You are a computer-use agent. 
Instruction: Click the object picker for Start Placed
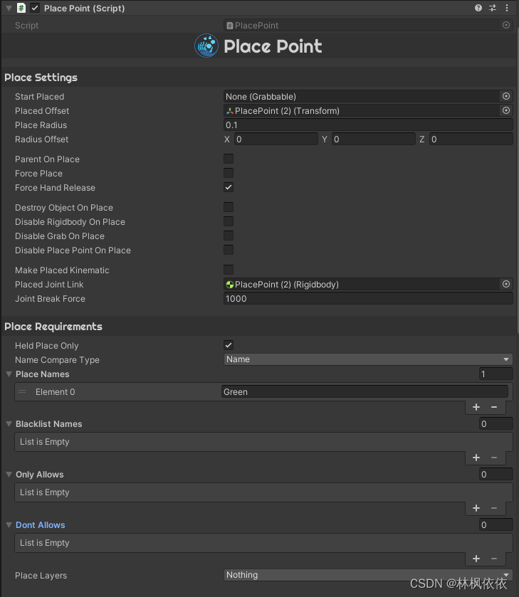tap(506, 96)
